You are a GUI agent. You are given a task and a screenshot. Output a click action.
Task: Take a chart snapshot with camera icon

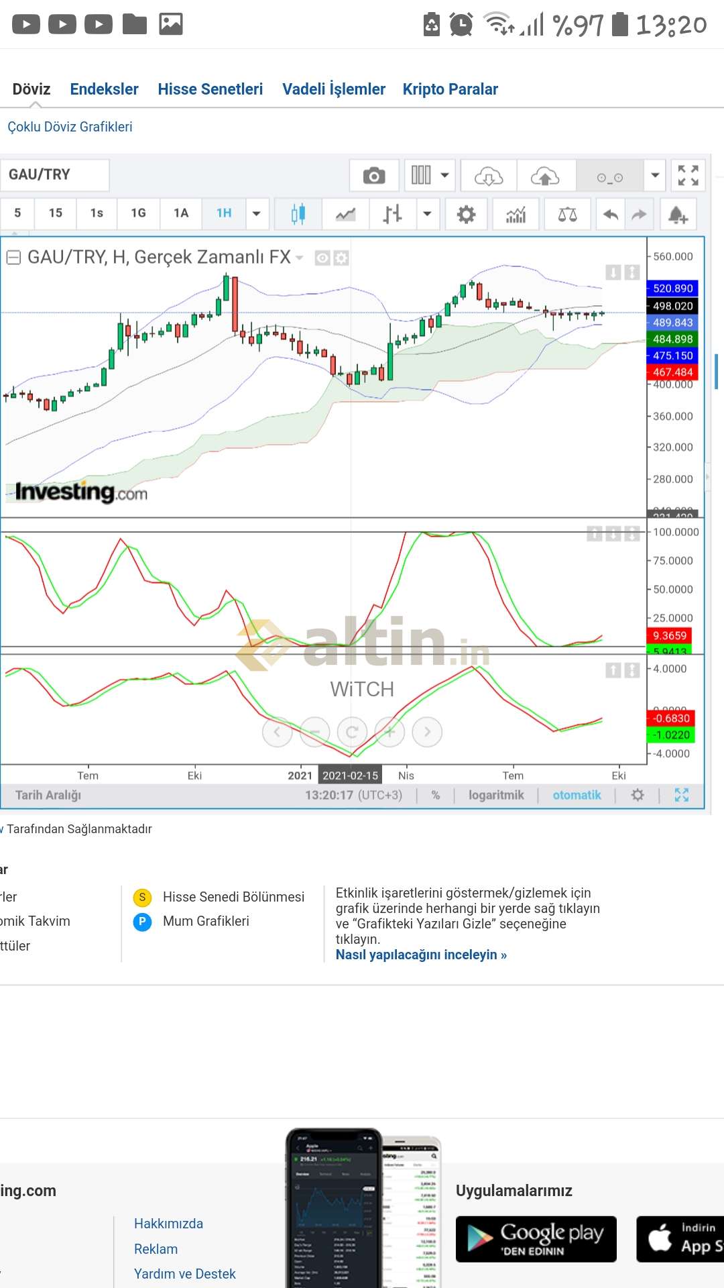(374, 176)
